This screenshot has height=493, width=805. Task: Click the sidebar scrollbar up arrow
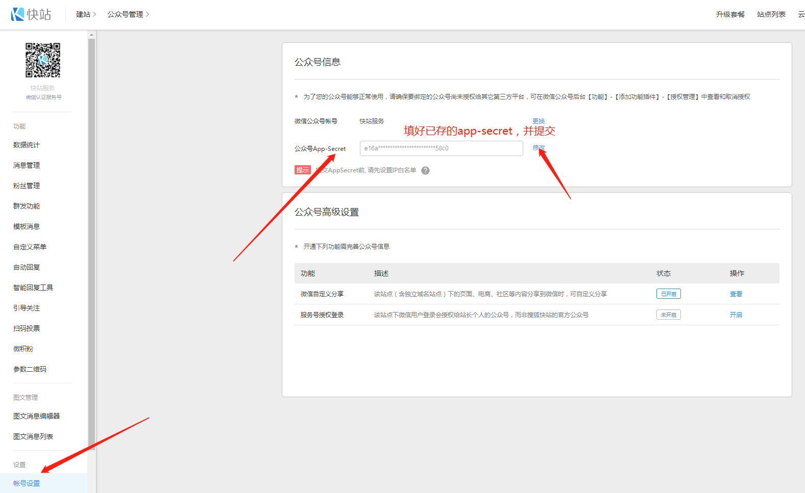[x=92, y=35]
